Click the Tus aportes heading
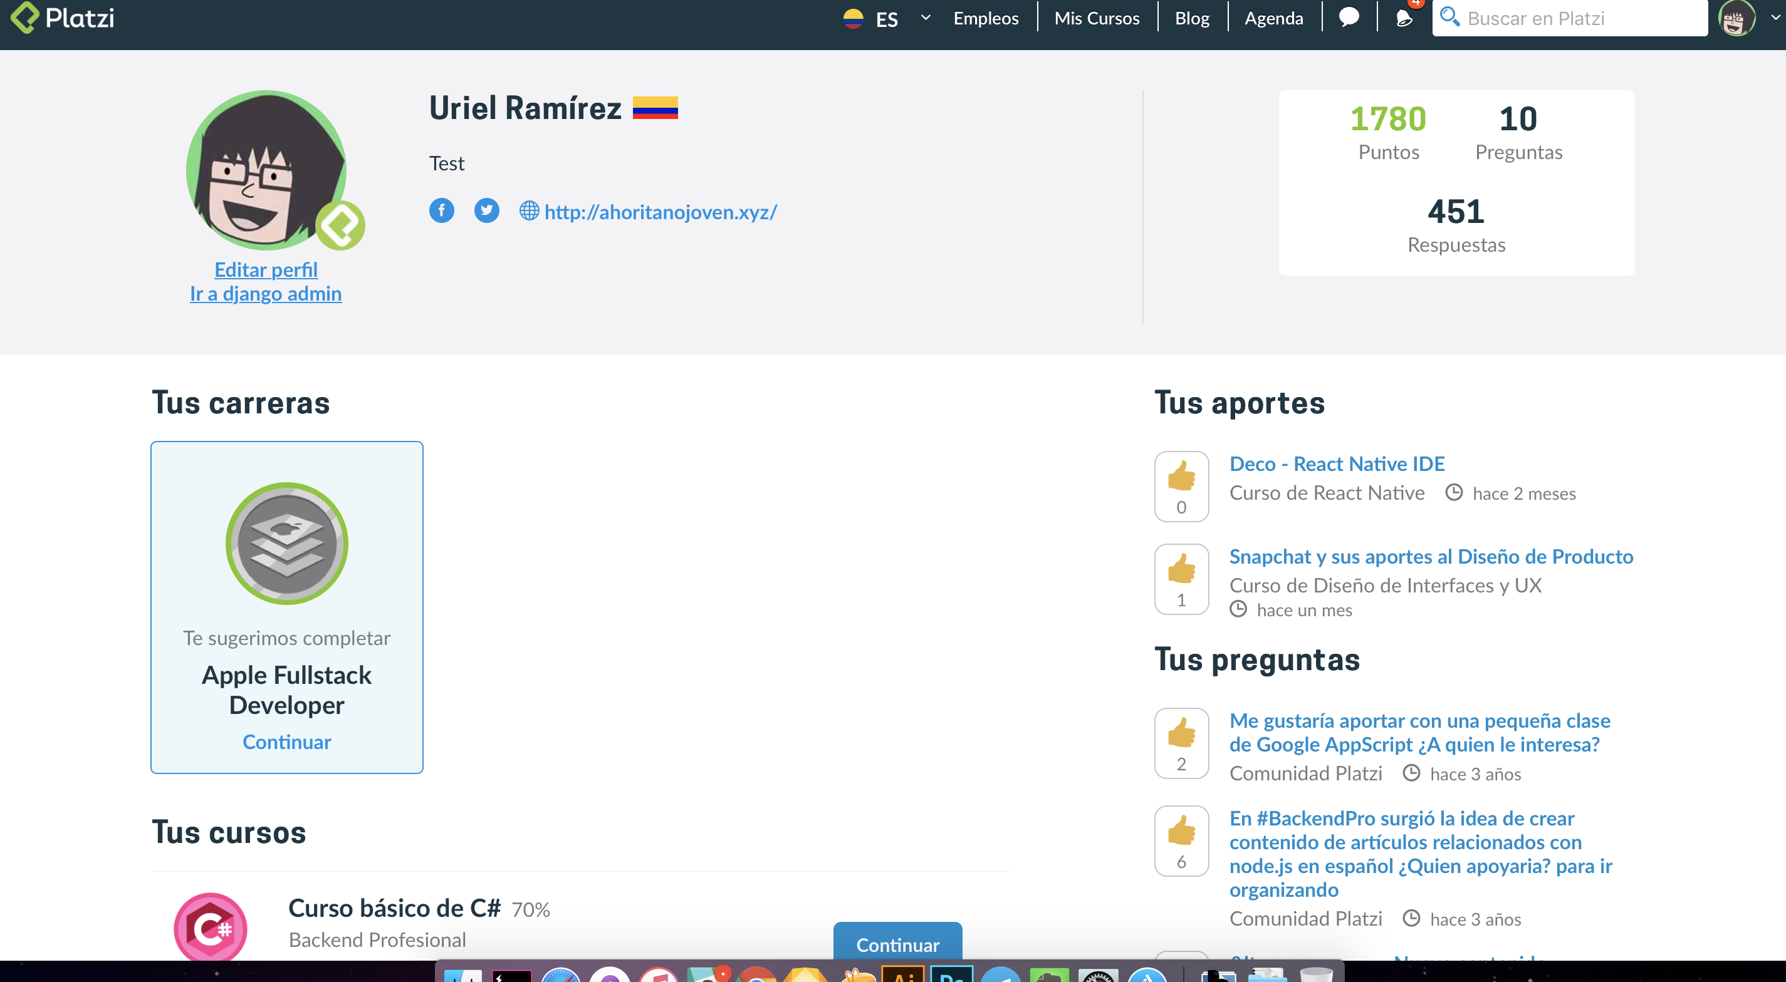This screenshot has width=1786, height=982. click(x=1239, y=403)
